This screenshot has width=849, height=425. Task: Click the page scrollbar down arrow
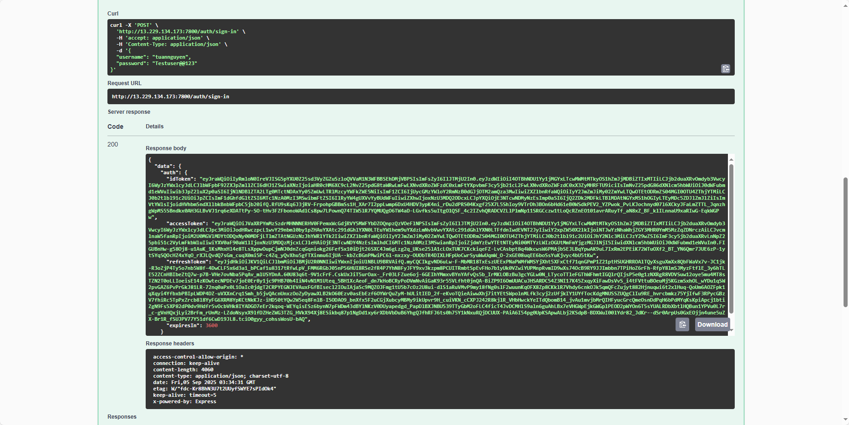(x=845, y=420)
